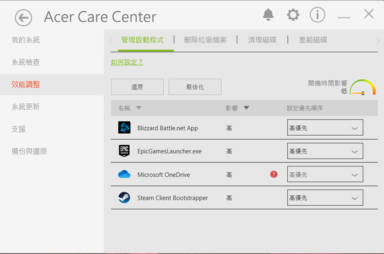The width and height of the screenshot is (384, 254).
Task: Open settings via the gear icon
Action: (293, 15)
